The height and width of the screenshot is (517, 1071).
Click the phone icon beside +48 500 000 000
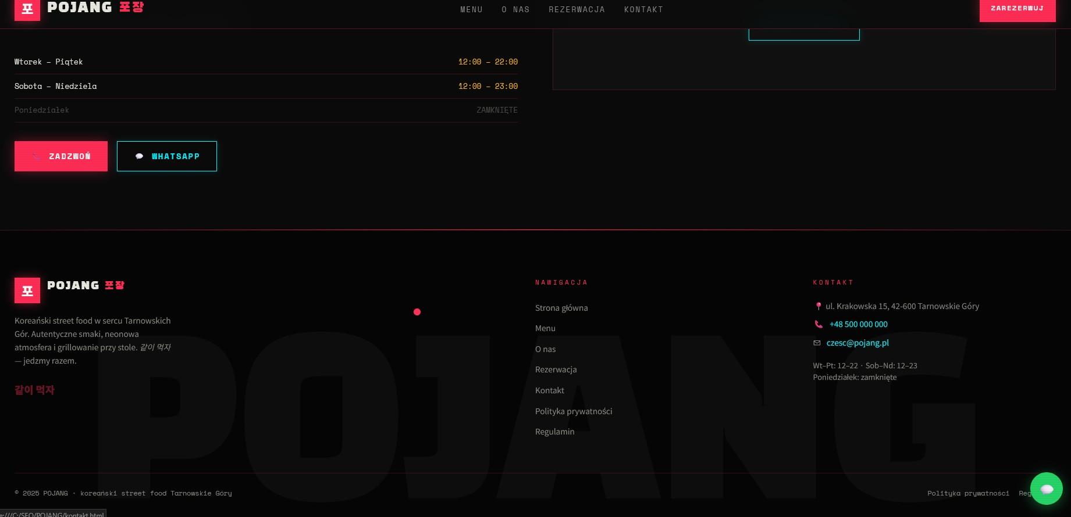[x=819, y=324]
